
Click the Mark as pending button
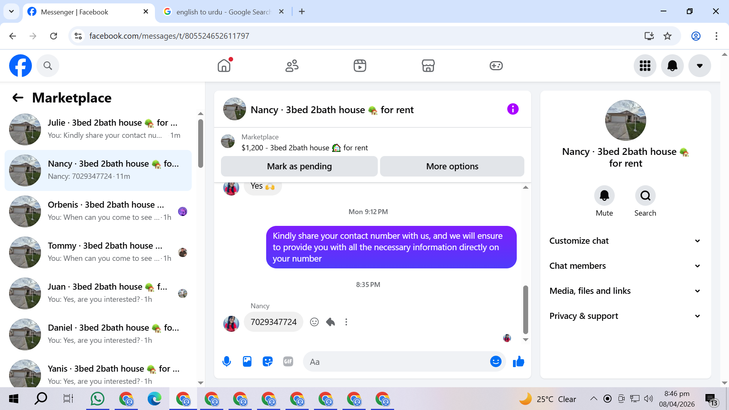tap(299, 166)
